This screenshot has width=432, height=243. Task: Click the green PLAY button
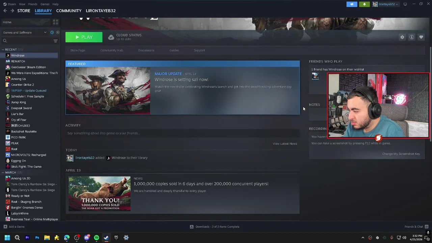[84, 37]
